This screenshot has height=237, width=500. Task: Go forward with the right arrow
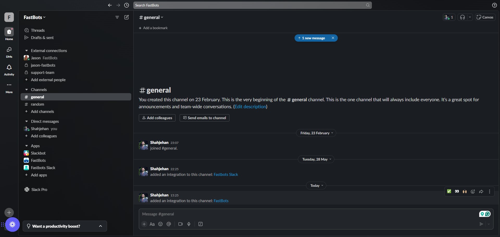118,5
